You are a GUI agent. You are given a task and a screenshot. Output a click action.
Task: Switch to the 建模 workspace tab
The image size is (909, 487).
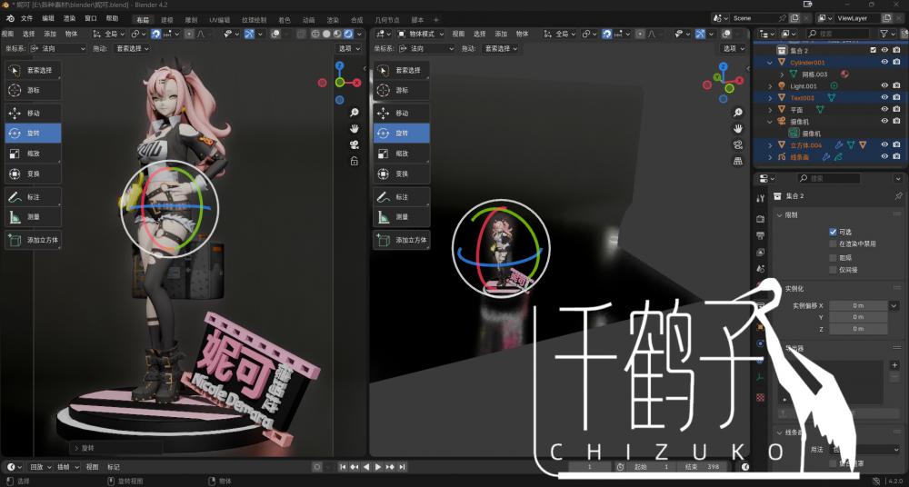167,20
